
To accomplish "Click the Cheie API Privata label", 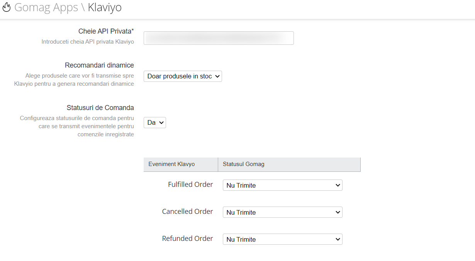I will [106, 31].
